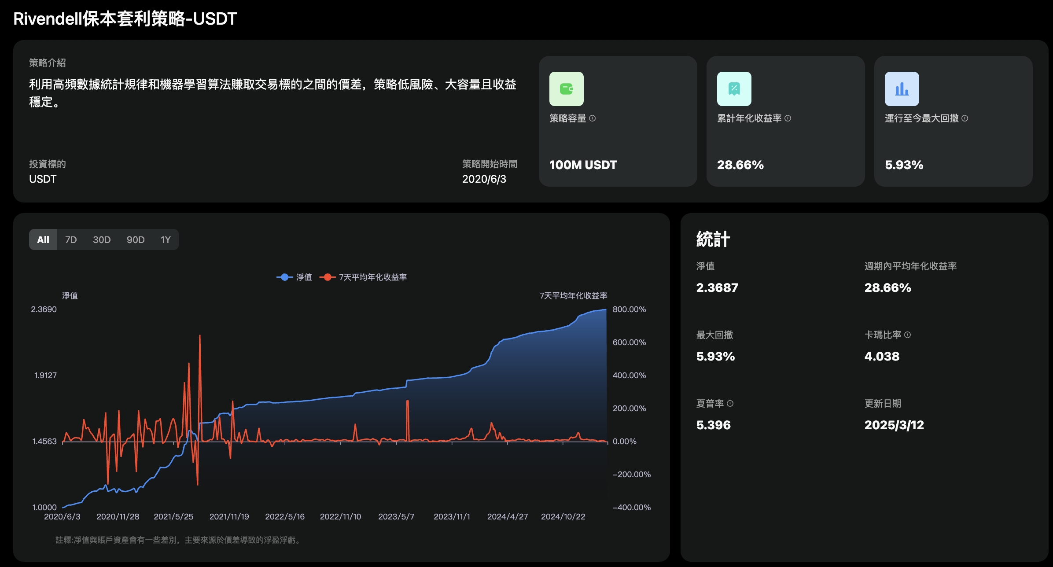Click x-axis label 2024/10/22

pos(563,516)
